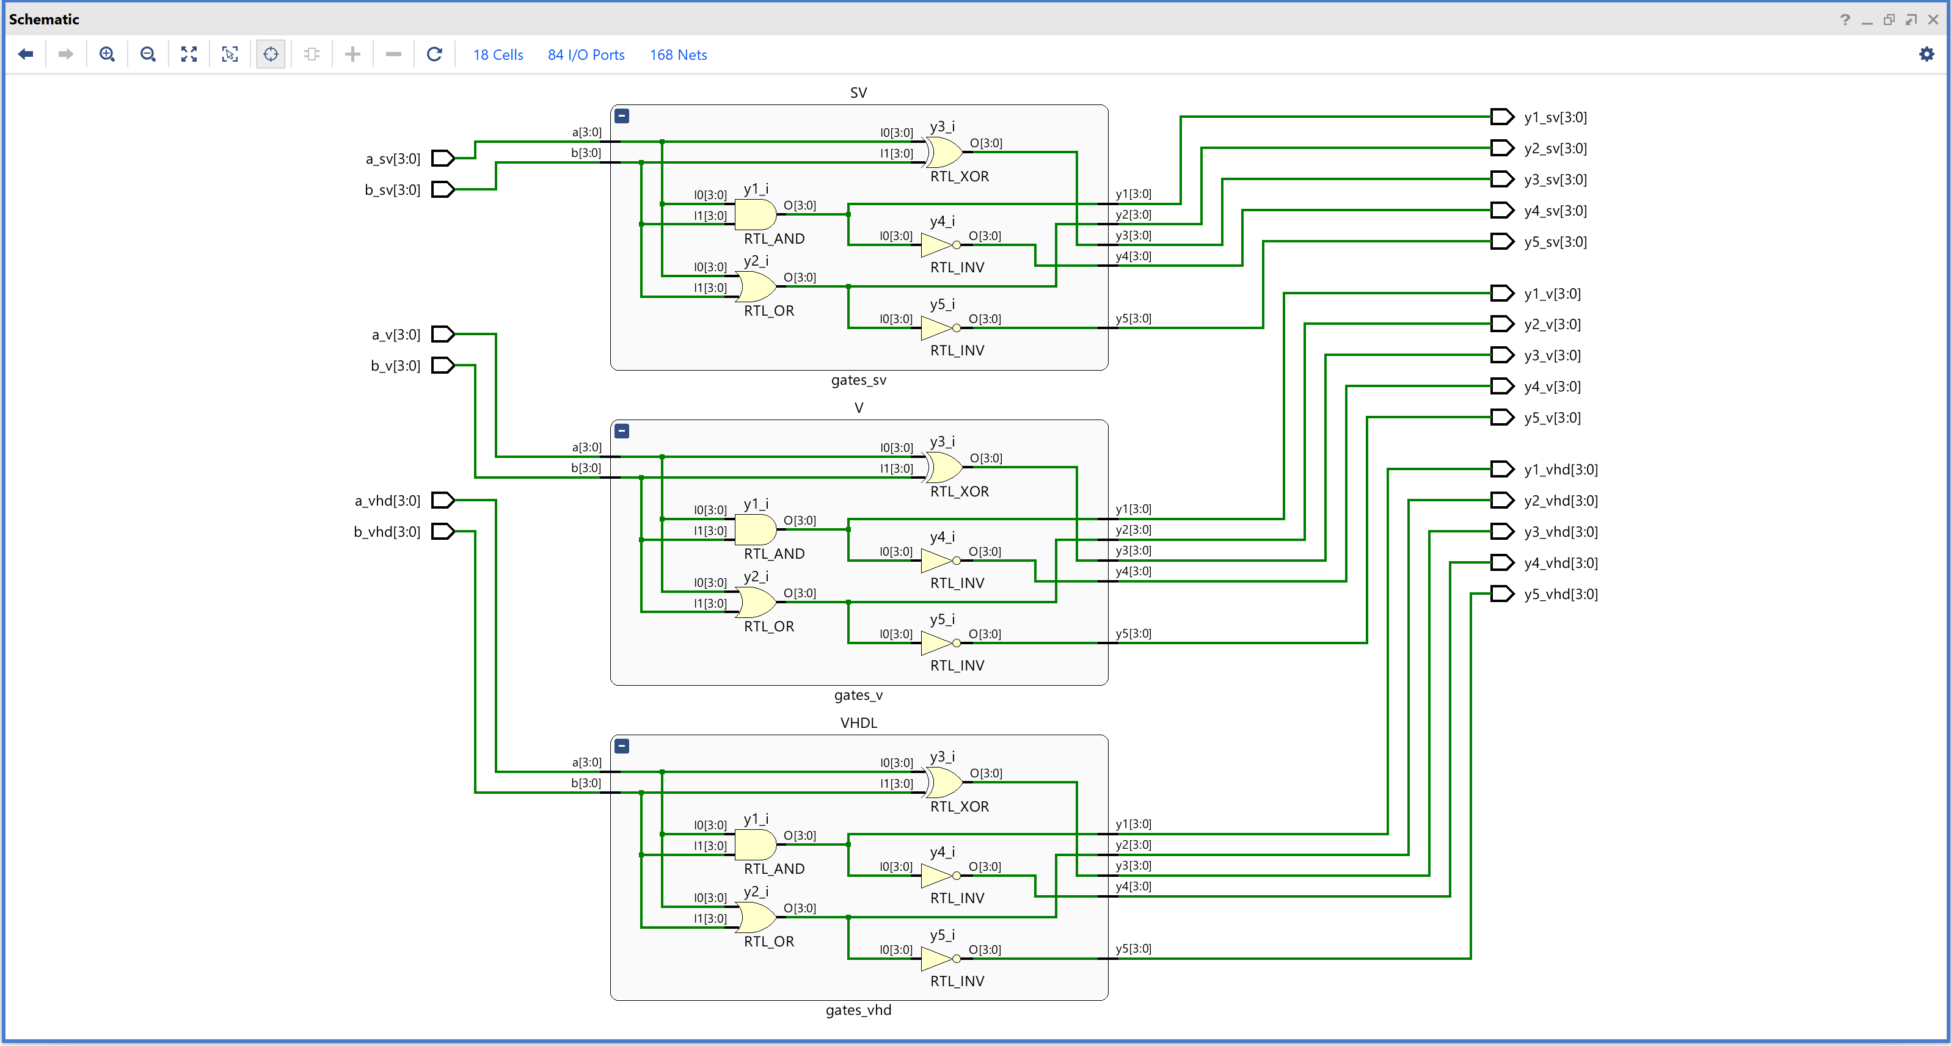Collapse the V gates_v block
Viewport: 1951px width, 1046px height.
[622, 430]
